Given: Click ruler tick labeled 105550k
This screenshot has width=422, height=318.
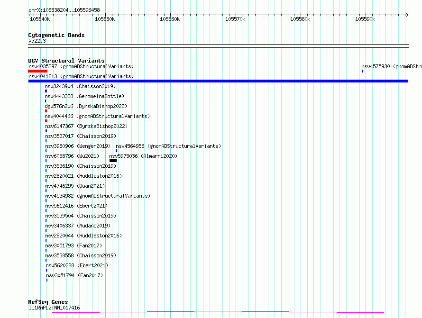Looking at the screenshot, I should tap(105, 19).
